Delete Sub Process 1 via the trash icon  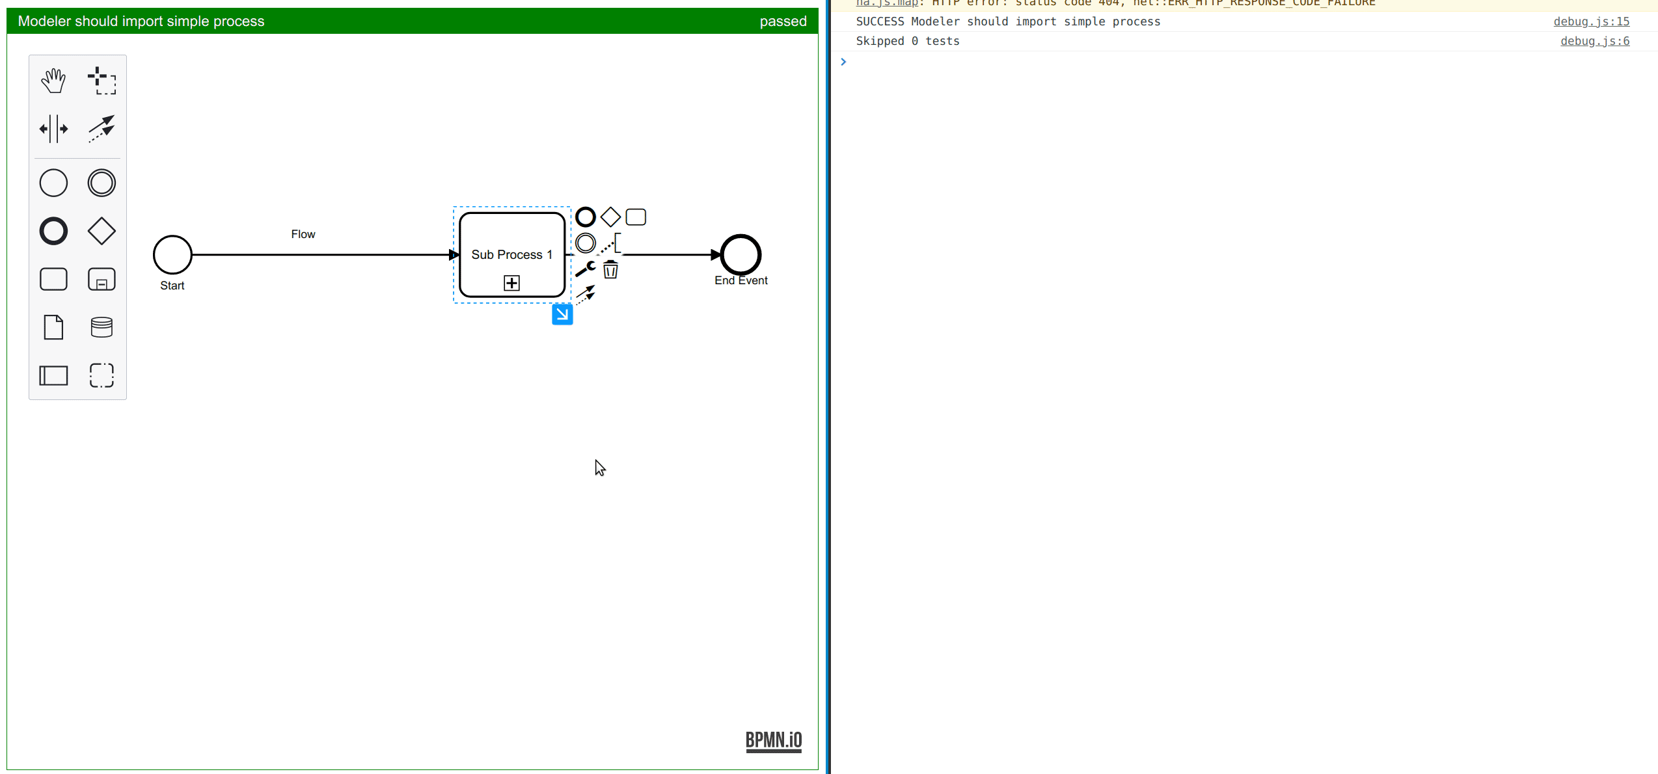tap(610, 270)
